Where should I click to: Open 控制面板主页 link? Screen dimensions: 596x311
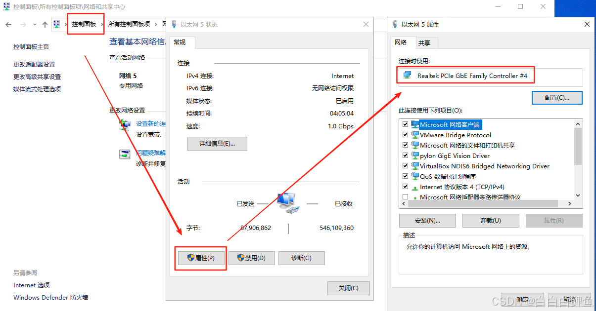(31, 47)
